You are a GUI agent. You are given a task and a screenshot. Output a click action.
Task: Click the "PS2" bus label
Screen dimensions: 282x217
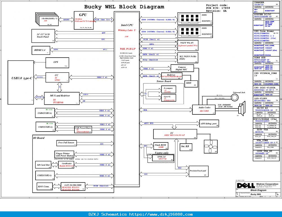tap(180, 168)
